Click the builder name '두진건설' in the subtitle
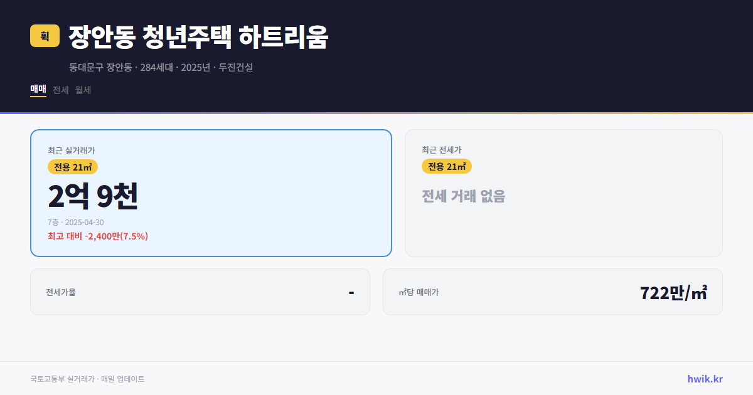Image resolution: width=753 pixels, height=395 pixels. coord(237,67)
